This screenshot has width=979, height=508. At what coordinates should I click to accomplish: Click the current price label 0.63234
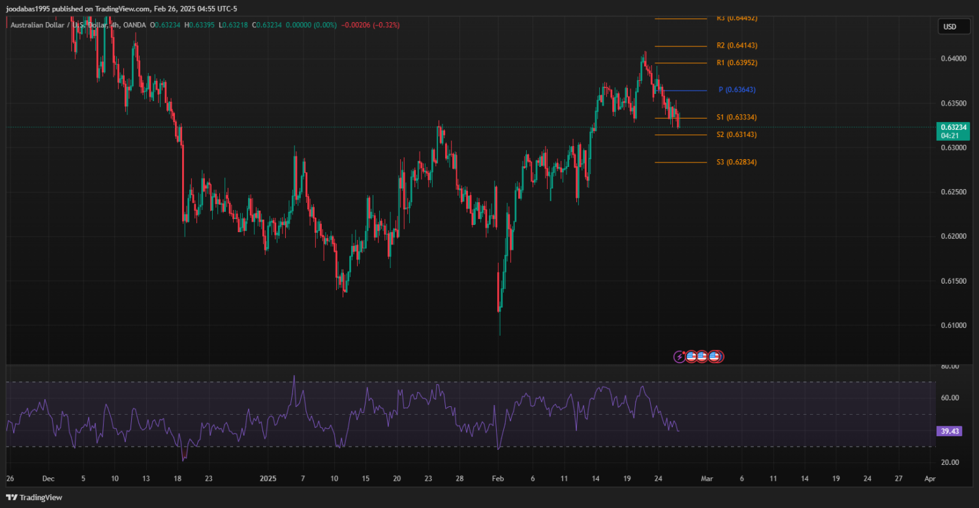point(954,127)
